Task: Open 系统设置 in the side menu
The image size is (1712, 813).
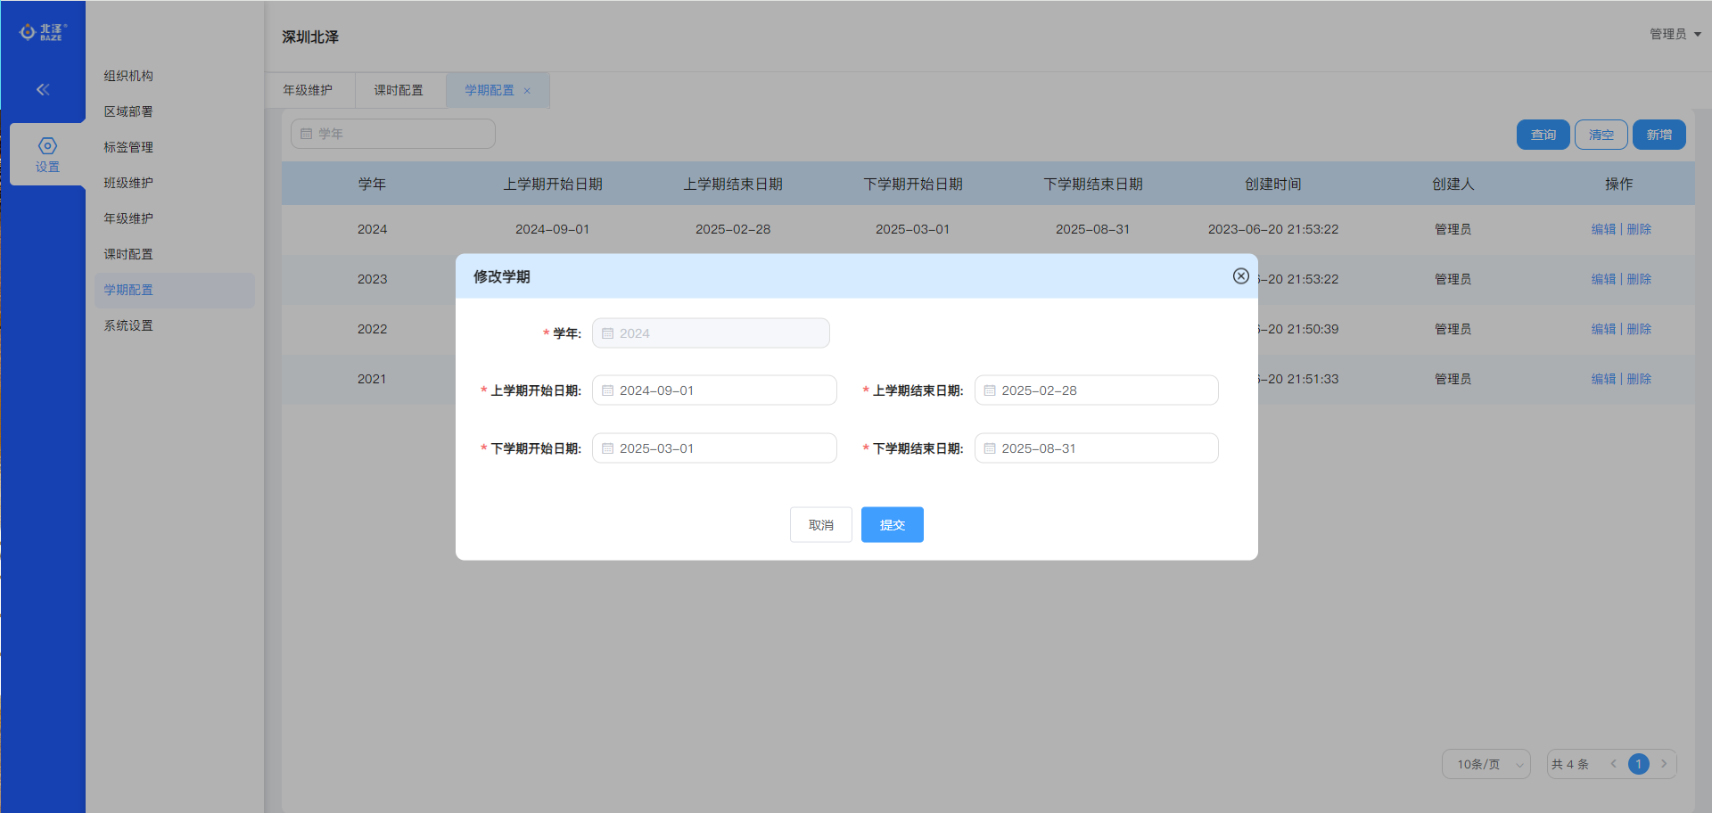Action: pyautogui.click(x=128, y=325)
